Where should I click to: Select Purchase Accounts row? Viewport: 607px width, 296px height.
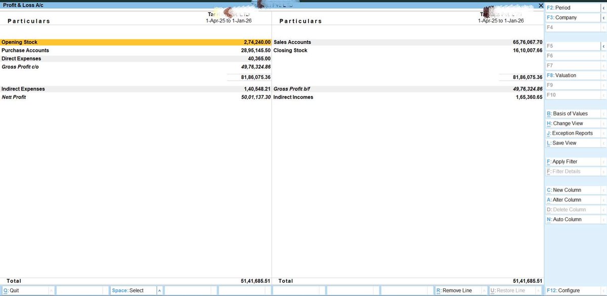pos(136,51)
